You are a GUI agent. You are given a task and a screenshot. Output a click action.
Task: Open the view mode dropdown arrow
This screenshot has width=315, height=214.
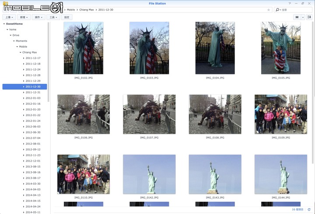(x=303, y=17)
